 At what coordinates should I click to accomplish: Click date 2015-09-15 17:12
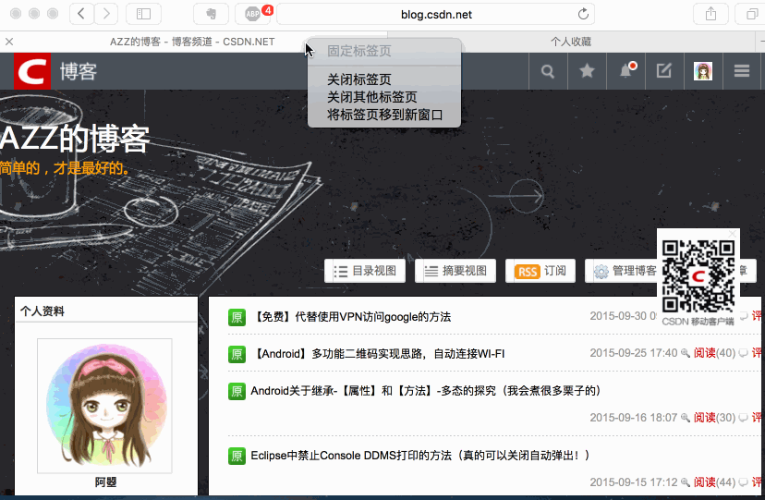tap(633, 482)
